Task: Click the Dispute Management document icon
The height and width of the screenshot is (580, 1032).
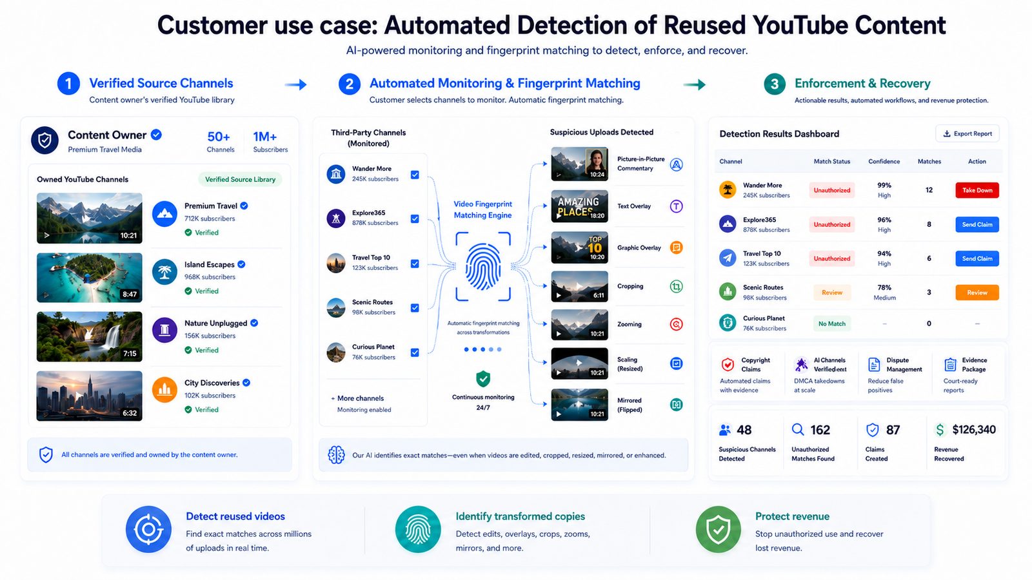Action: tap(874, 365)
